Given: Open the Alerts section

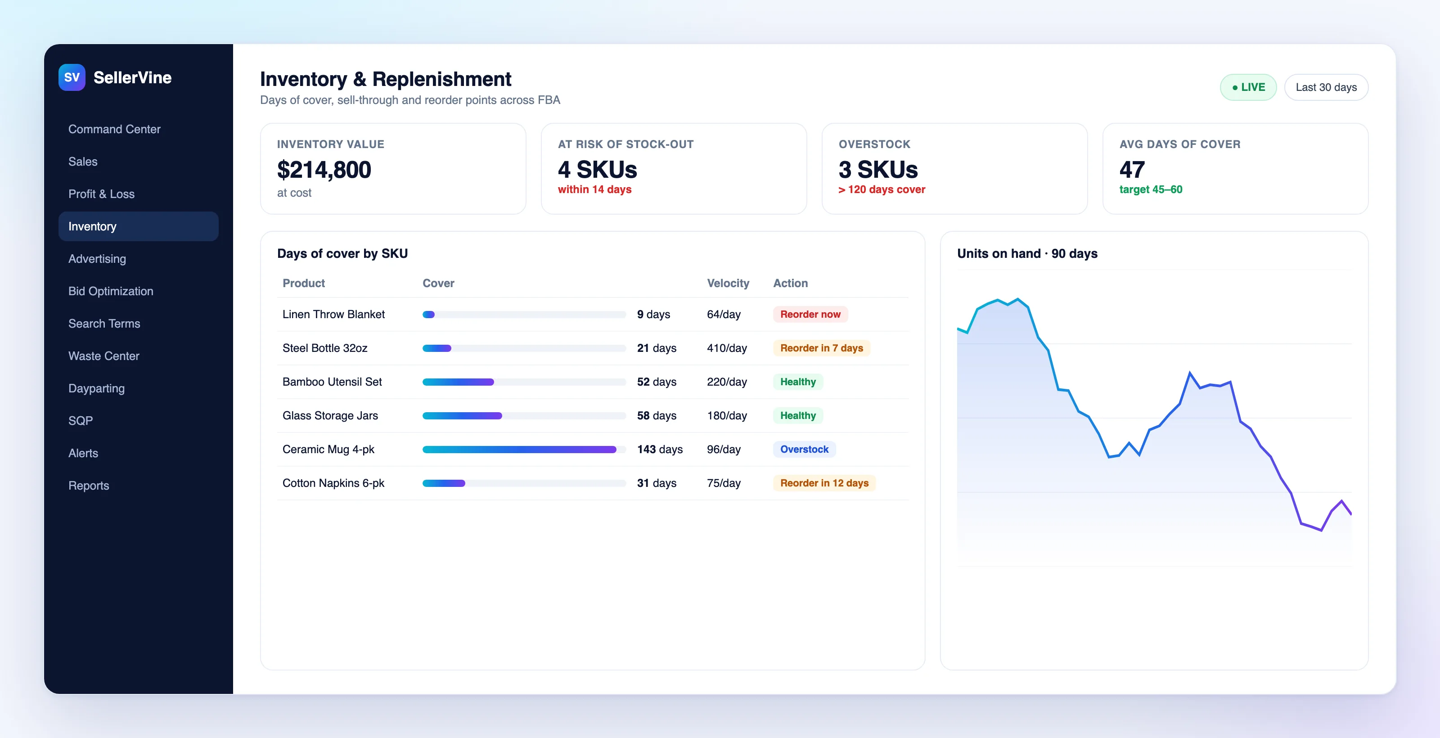Looking at the screenshot, I should (138, 454).
